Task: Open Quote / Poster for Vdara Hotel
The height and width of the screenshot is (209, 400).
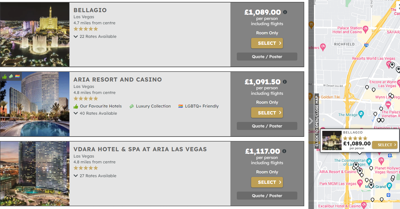Action: [x=267, y=196]
